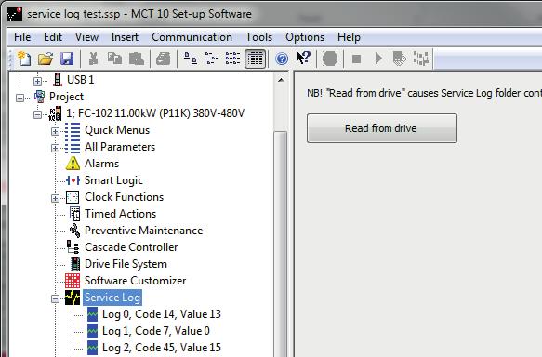Viewport: 542px width, 357px height.
Task: Collapse the Service Log node
Action: [x=55, y=298]
